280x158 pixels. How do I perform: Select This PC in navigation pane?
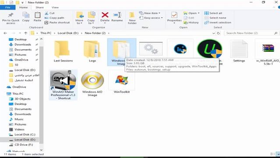[17, 93]
